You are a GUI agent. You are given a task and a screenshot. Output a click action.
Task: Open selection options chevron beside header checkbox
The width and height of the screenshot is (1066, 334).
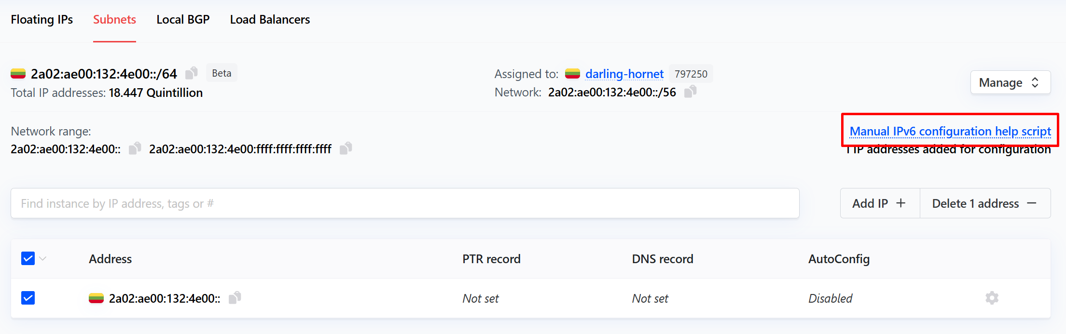coord(43,259)
